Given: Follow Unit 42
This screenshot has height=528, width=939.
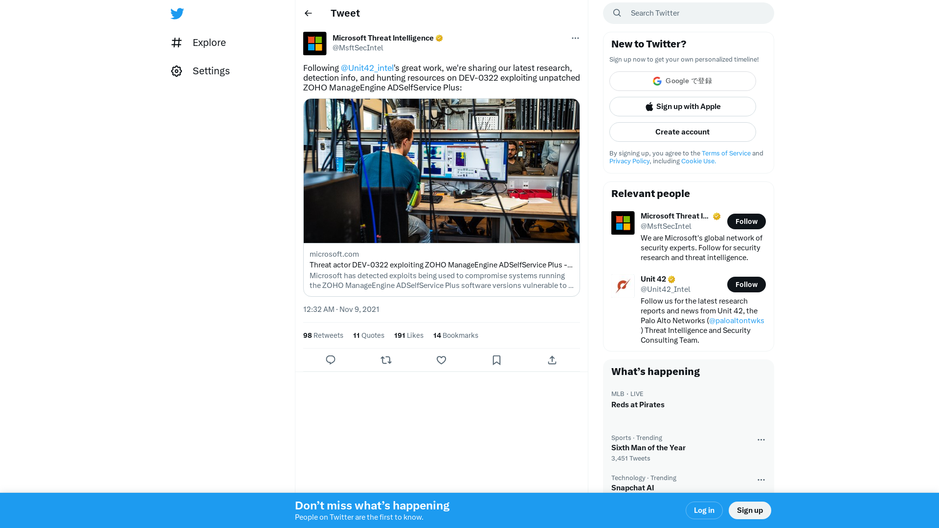Looking at the screenshot, I should point(746,285).
